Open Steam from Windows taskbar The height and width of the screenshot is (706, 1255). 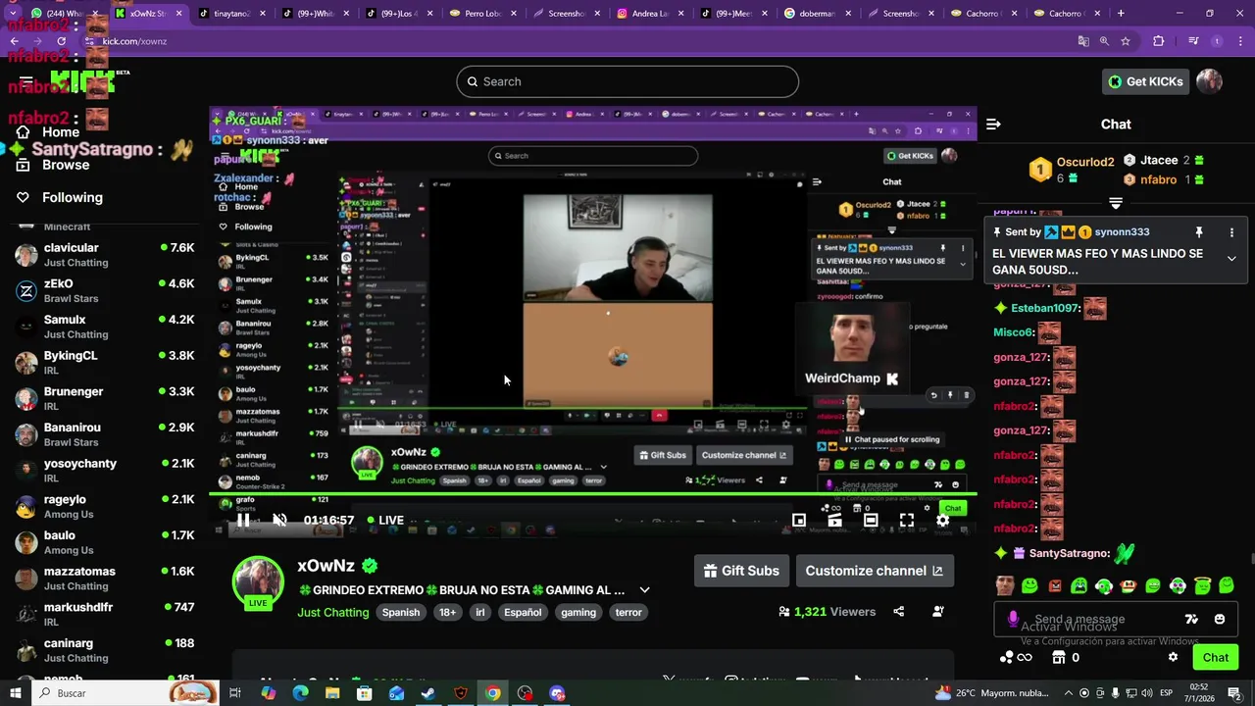tap(428, 693)
